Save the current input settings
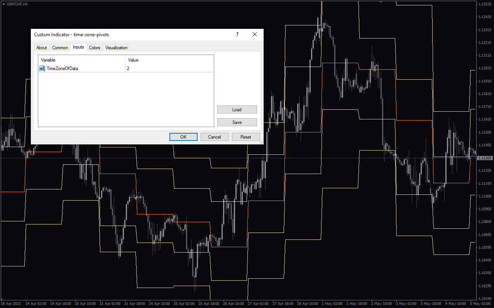 (237, 122)
